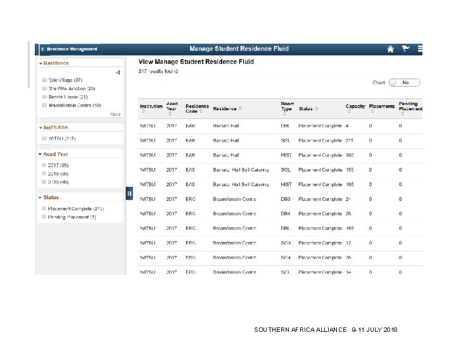456x342 pixels.
Task: Open Barnato Hall DBL row
Action: tap(280, 126)
